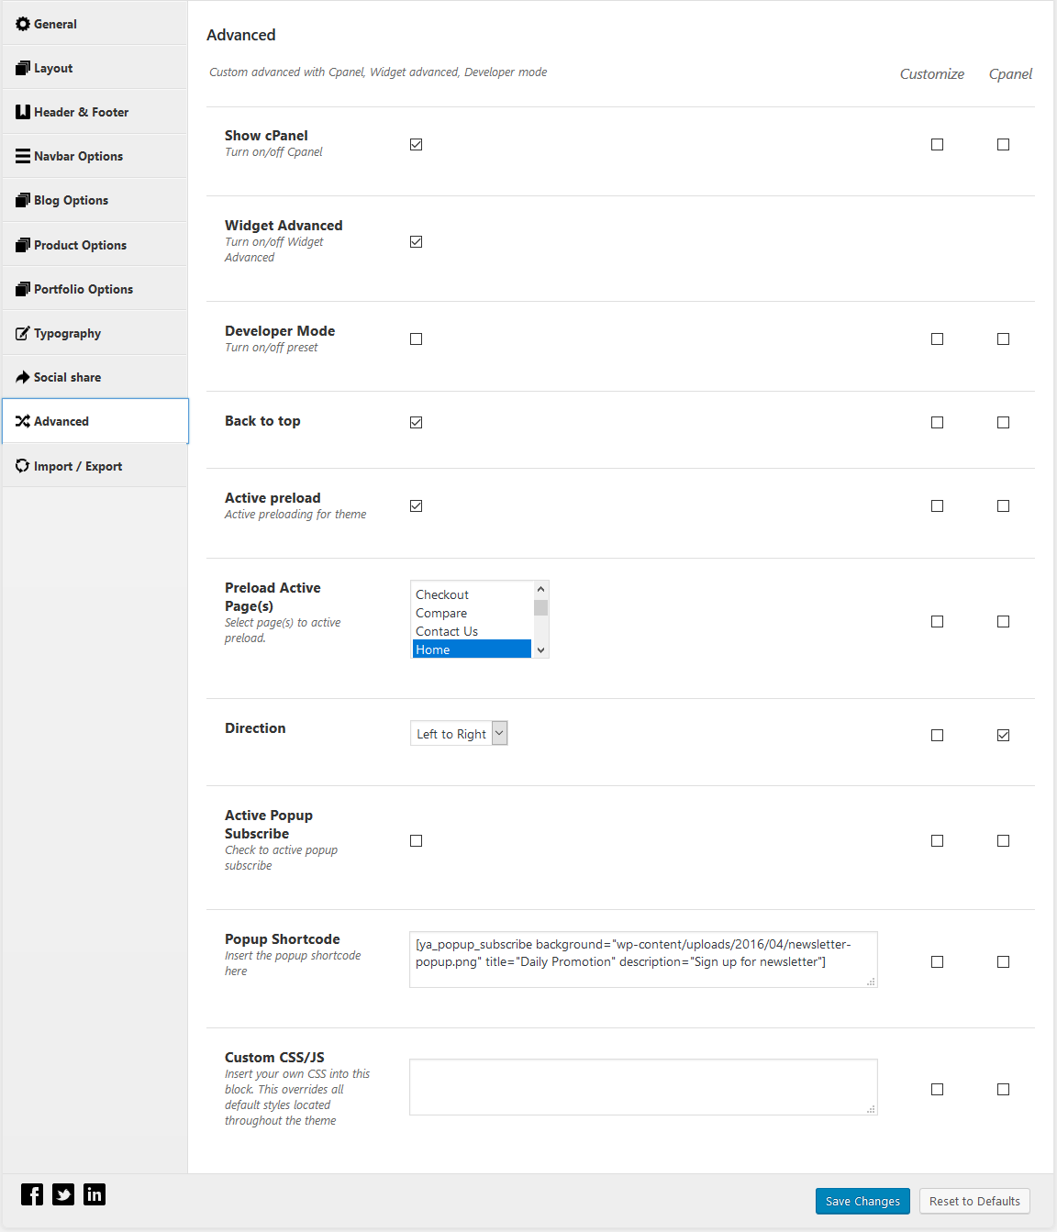This screenshot has height=1232, width=1057.
Task: Uncheck the Show cPanel checkbox
Action: [416, 144]
